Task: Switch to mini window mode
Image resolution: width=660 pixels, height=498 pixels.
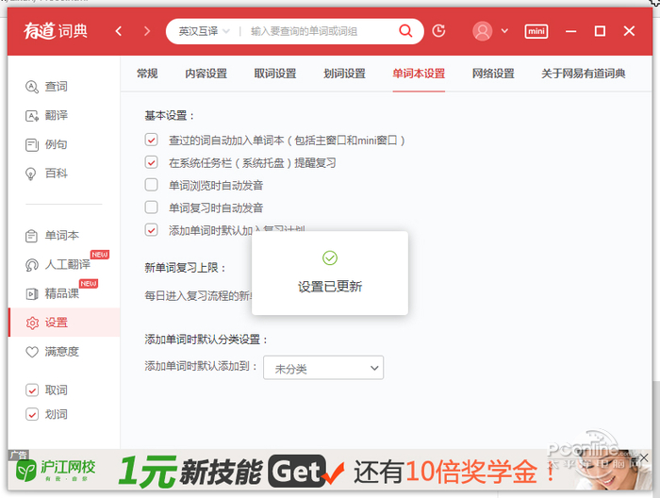Action: [x=536, y=31]
